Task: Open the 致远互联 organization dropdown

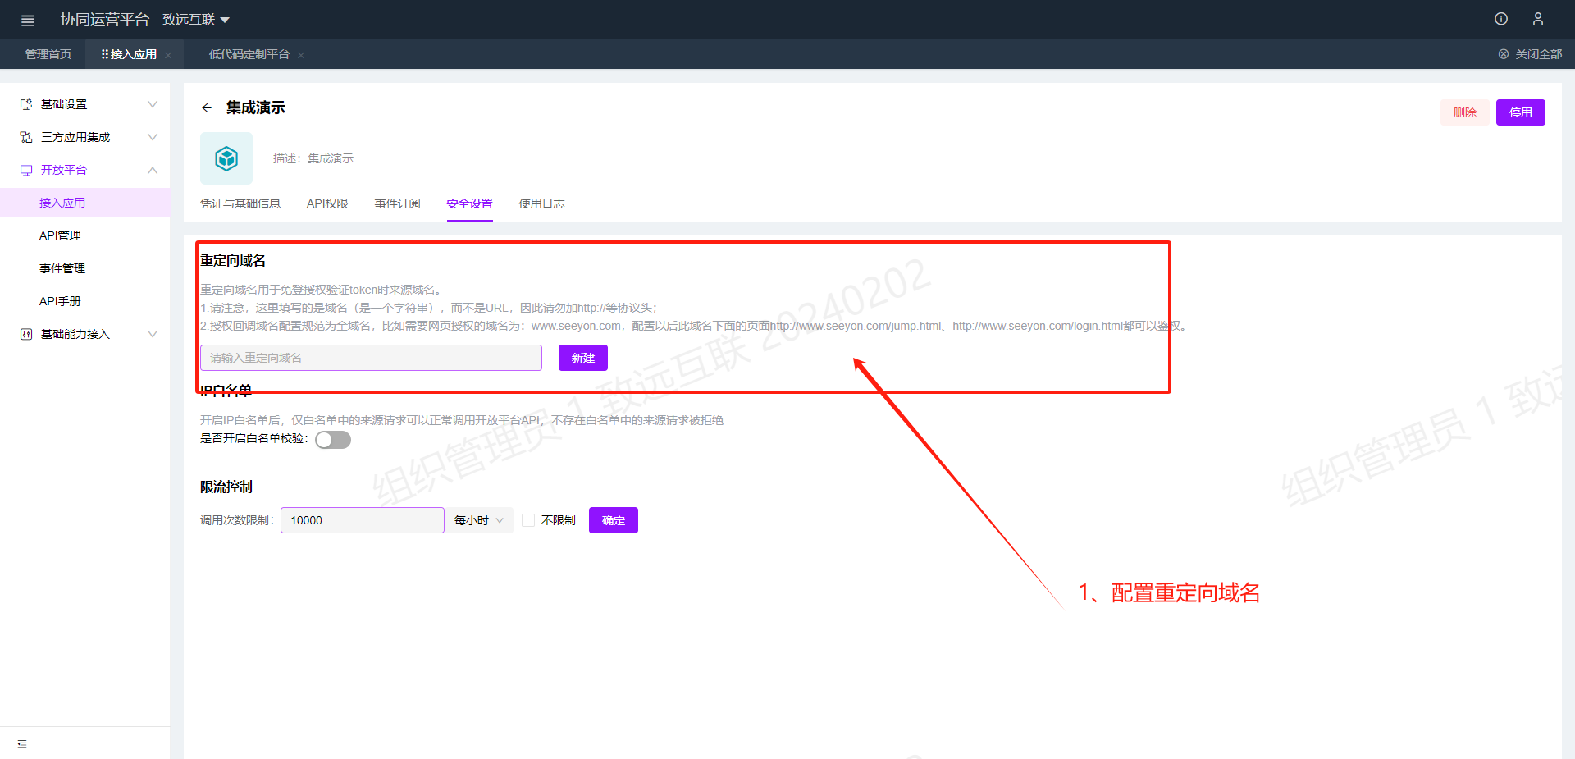Action: [x=196, y=20]
